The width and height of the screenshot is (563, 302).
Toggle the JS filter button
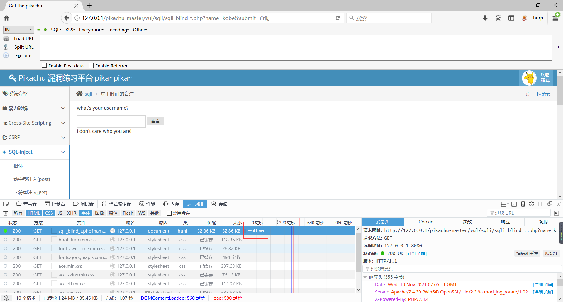[60, 213]
